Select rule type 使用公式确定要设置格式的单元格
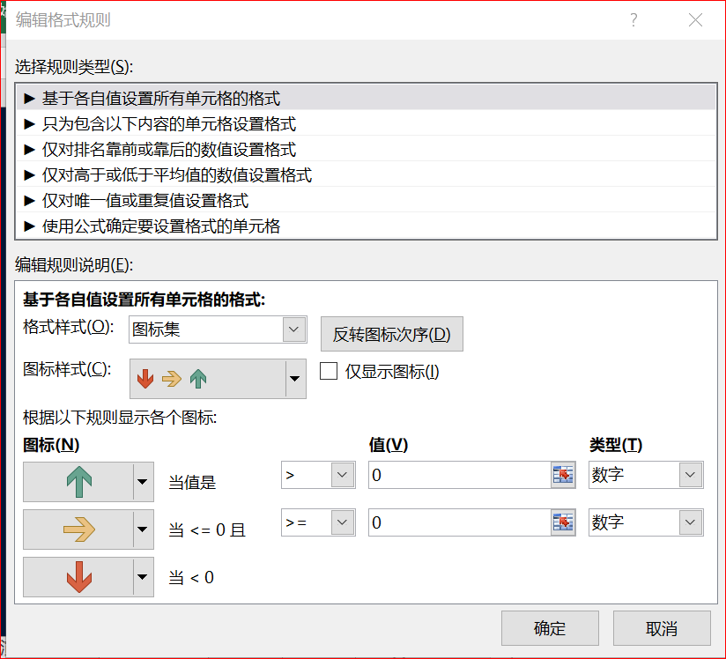The height and width of the screenshot is (659, 726). tap(366, 226)
